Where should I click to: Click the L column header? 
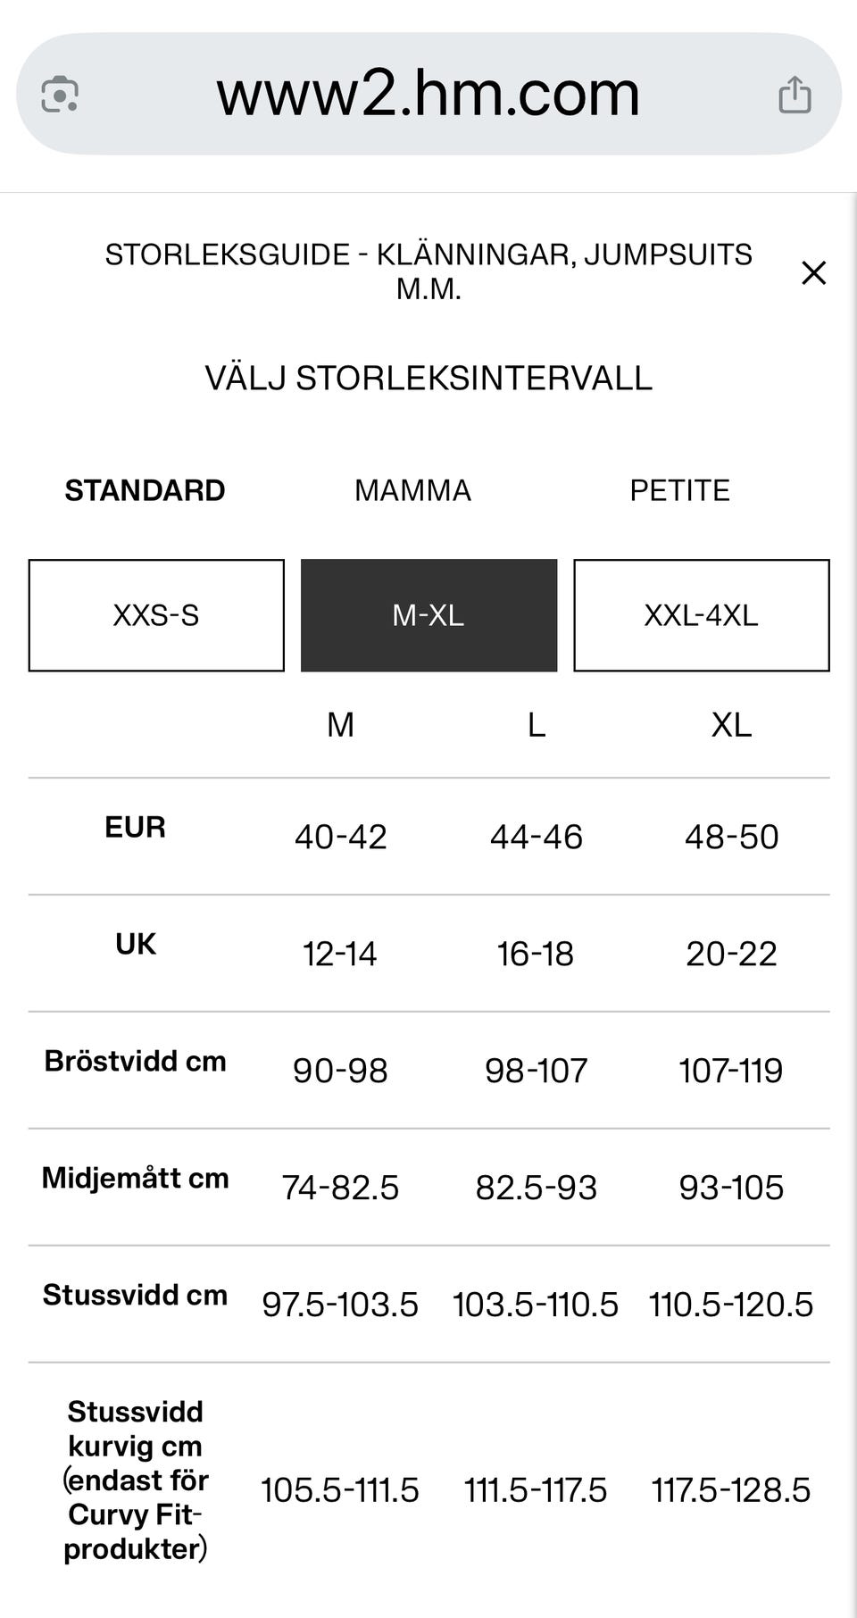[x=536, y=725]
